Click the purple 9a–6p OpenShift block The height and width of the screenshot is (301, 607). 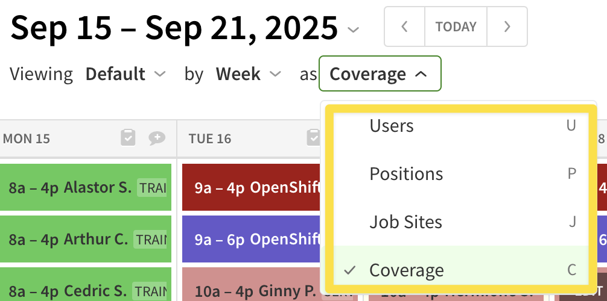click(251, 239)
